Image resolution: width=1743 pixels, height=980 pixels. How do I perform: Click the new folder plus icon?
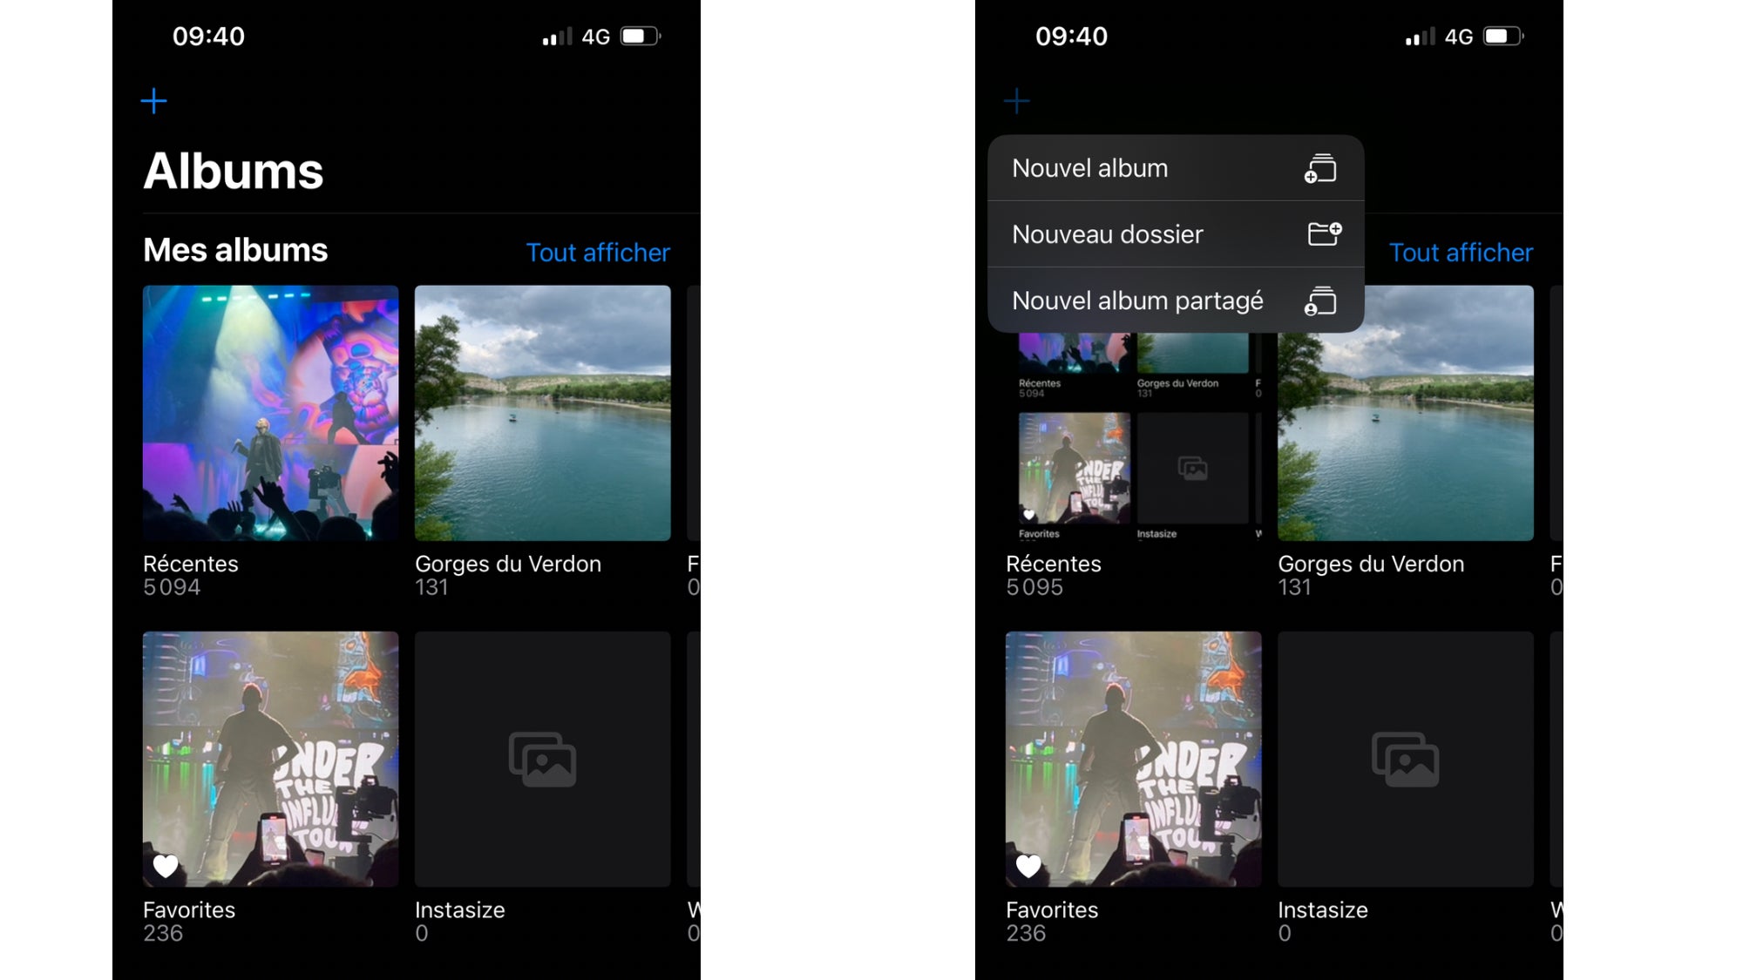point(1324,233)
